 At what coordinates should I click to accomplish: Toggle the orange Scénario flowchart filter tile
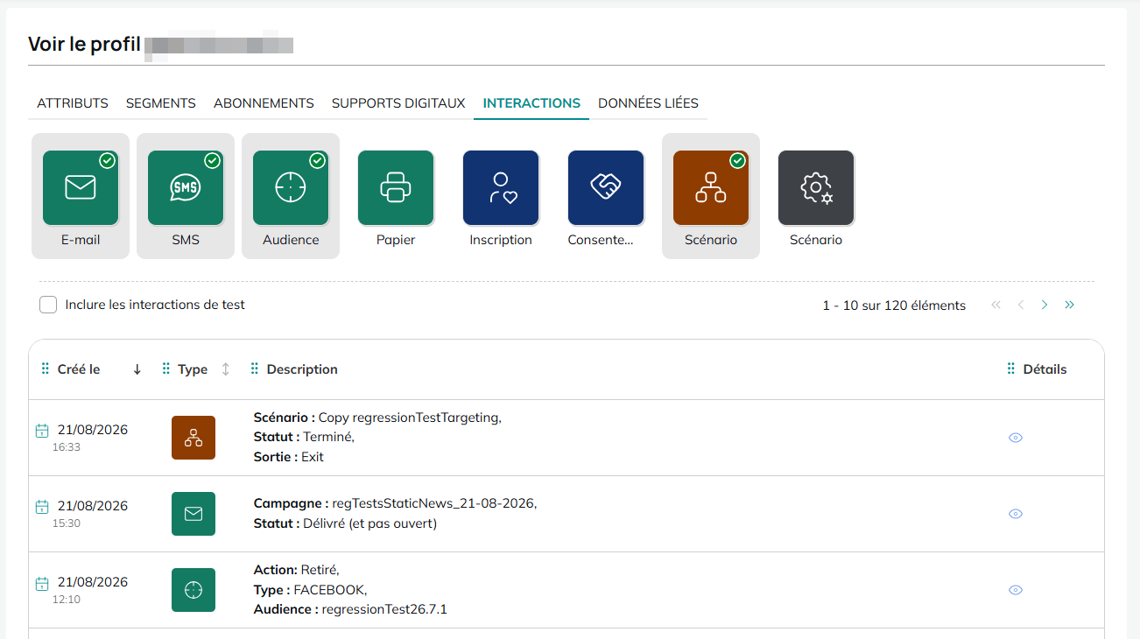(711, 196)
